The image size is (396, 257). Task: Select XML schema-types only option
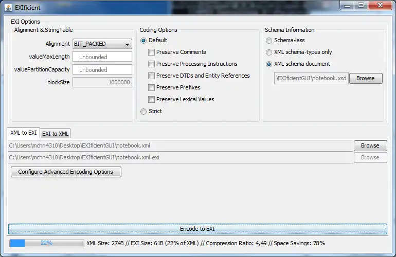coord(269,52)
